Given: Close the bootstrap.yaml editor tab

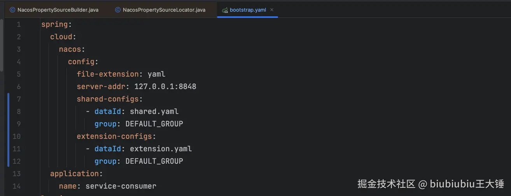Looking at the screenshot, I should [x=272, y=10].
